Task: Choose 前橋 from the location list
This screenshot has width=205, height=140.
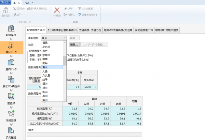Action: click(x=52, y=59)
